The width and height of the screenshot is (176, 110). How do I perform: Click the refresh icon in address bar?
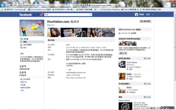(83, 5)
